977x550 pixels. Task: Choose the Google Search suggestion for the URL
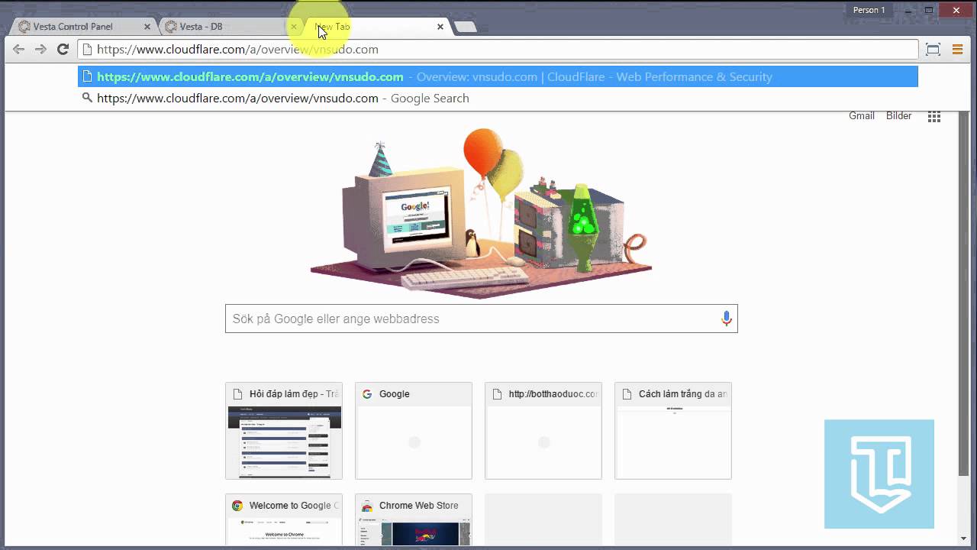498,98
